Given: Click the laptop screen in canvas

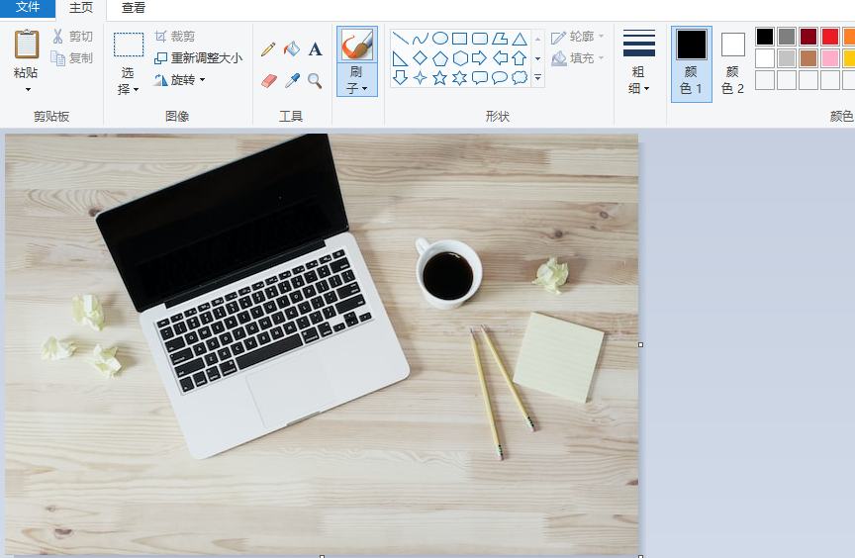Looking at the screenshot, I should (x=223, y=222).
